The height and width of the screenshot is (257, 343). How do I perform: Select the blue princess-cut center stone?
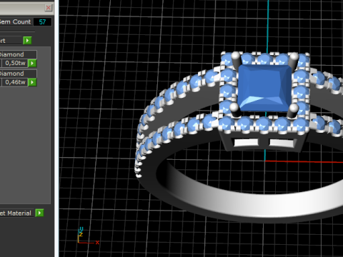click(x=265, y=88)
